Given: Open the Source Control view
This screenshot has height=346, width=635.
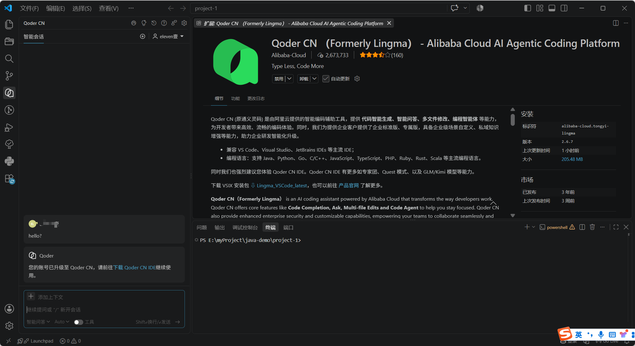Looking at the screenshot, I should click(x=9, y=76).
